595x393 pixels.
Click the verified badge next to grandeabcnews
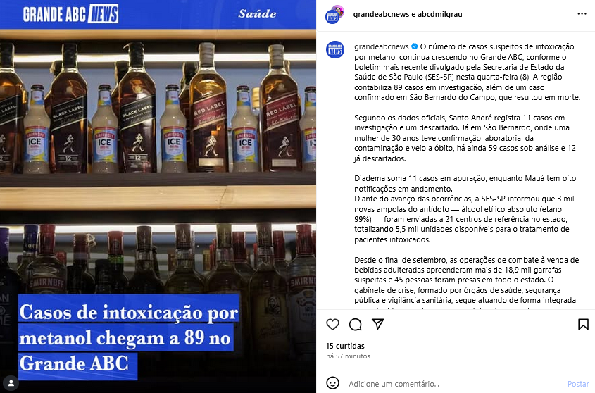[x=414, y=46]
